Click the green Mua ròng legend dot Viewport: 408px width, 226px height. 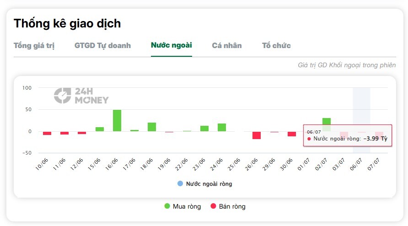(x=167, y=206)
